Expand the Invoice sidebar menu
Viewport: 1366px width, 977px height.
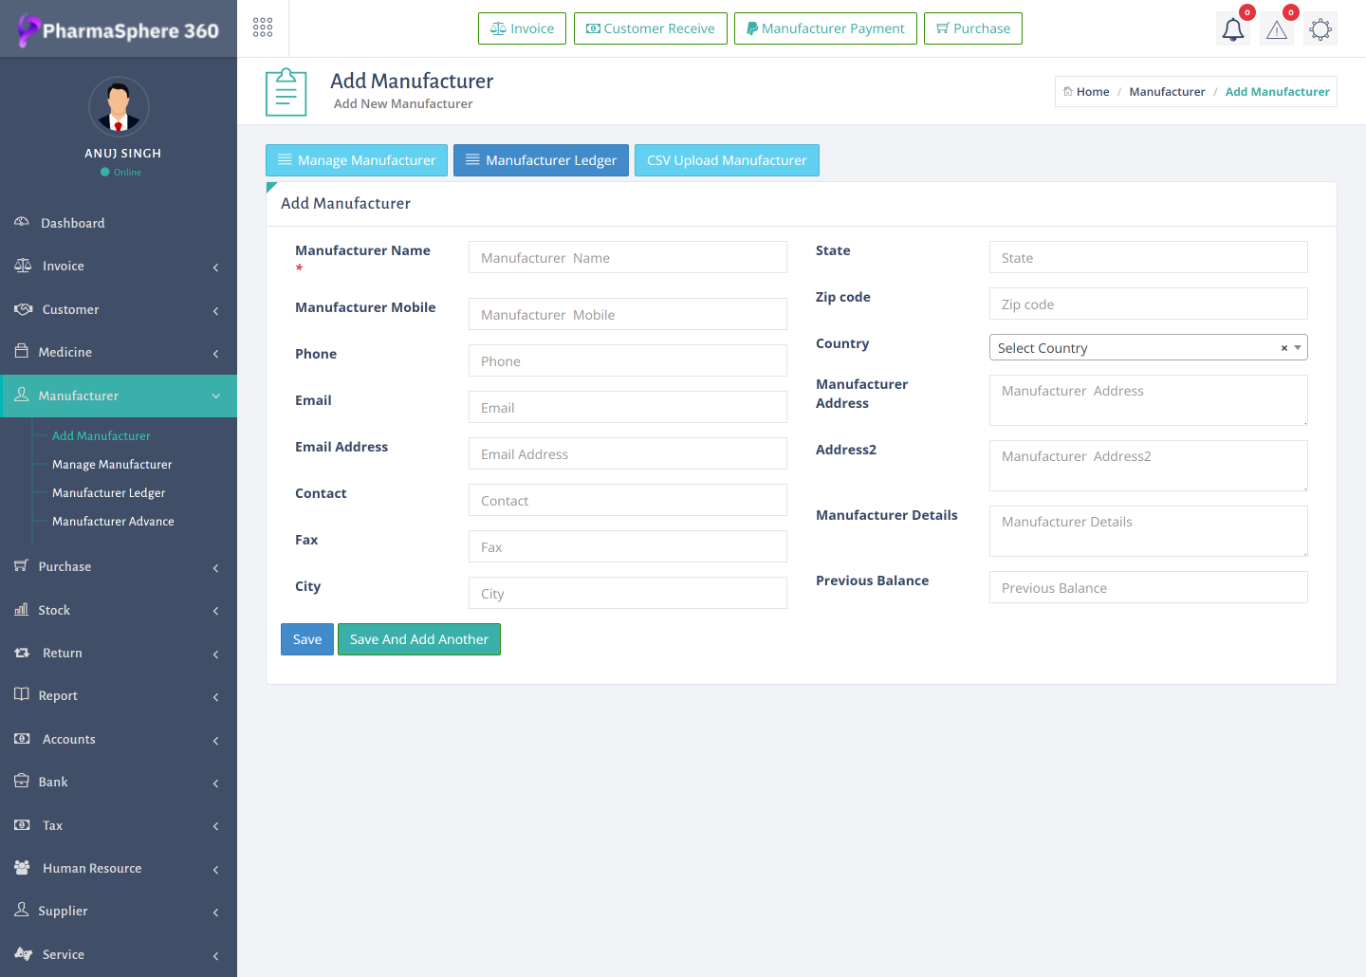(63, 267)
